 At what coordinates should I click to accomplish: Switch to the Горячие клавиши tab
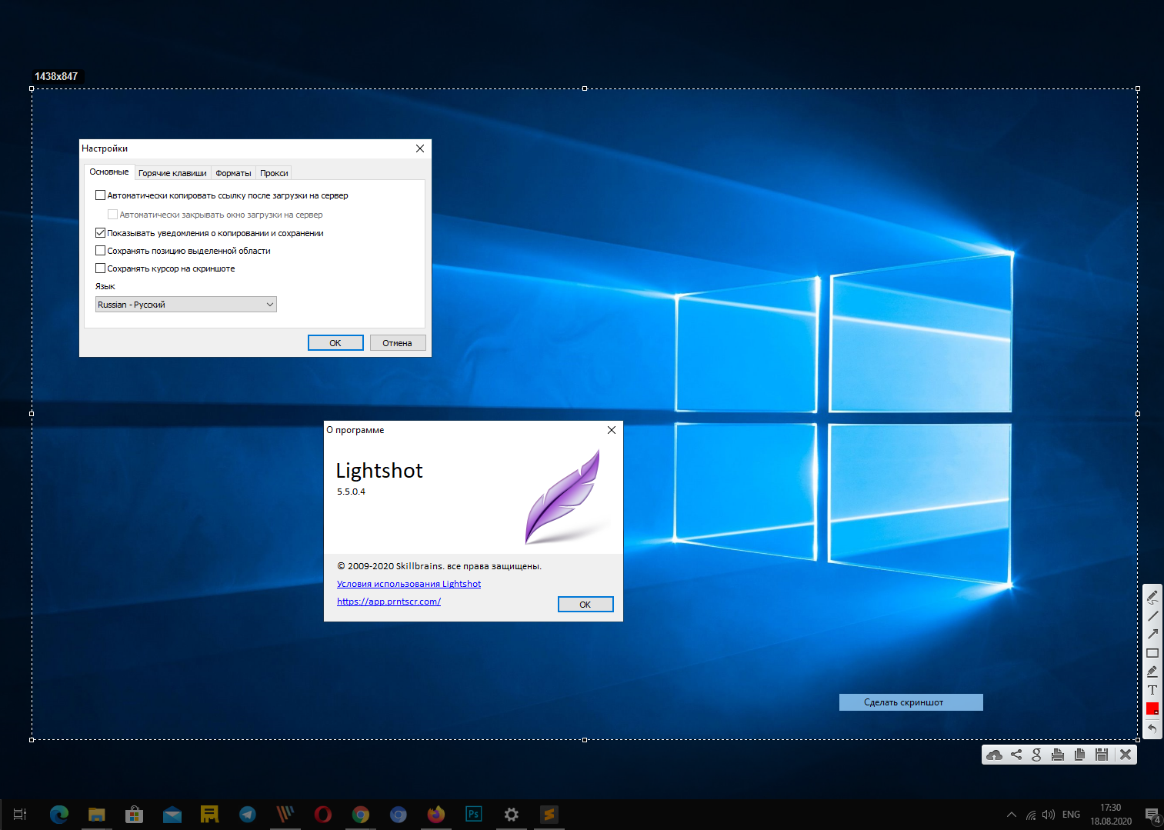click(172, 173)
